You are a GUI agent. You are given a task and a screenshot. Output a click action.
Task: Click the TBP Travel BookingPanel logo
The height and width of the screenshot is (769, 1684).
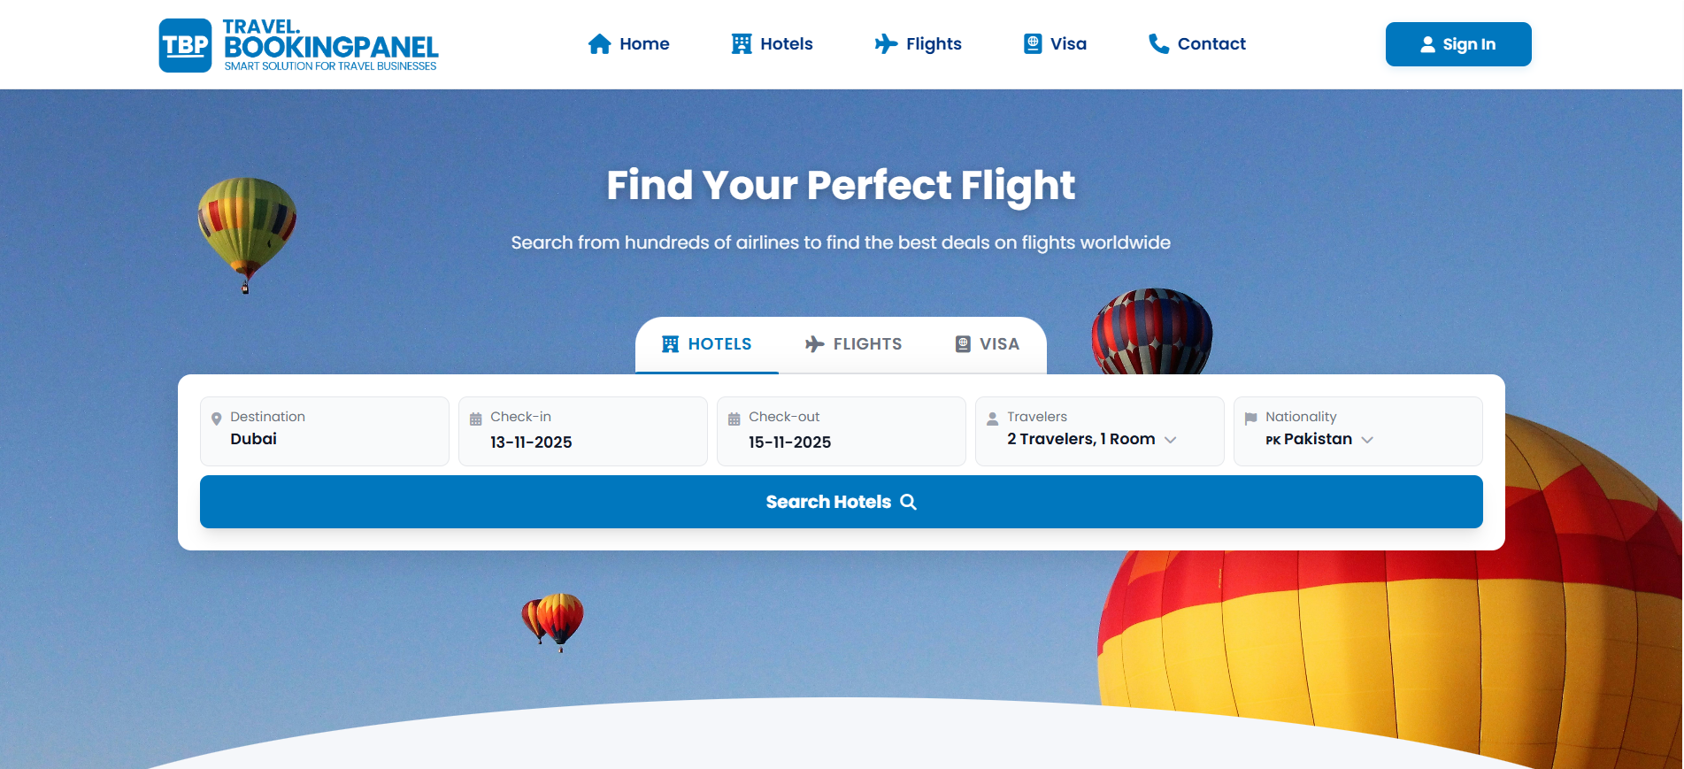[298, 45]
